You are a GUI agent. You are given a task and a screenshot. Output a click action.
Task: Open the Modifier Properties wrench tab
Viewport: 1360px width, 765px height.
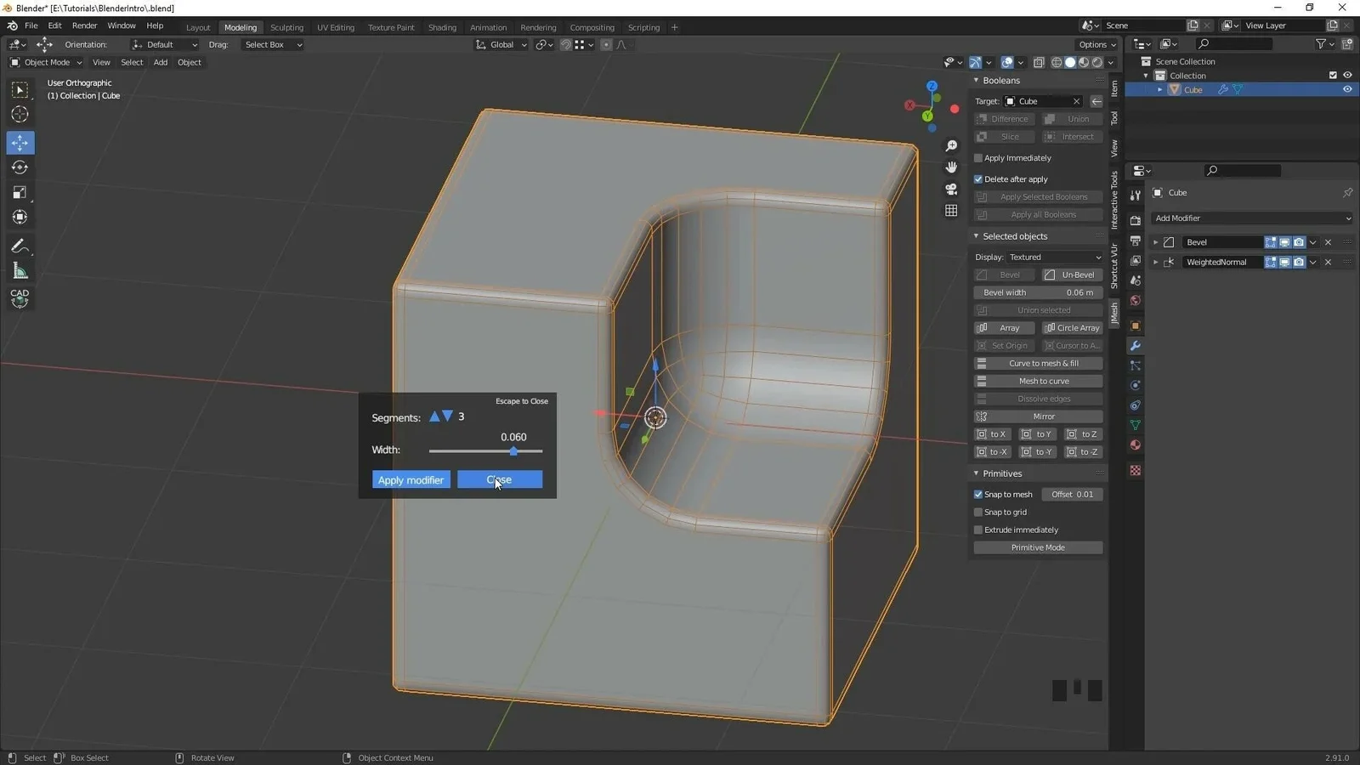(x=1135, y=346)
